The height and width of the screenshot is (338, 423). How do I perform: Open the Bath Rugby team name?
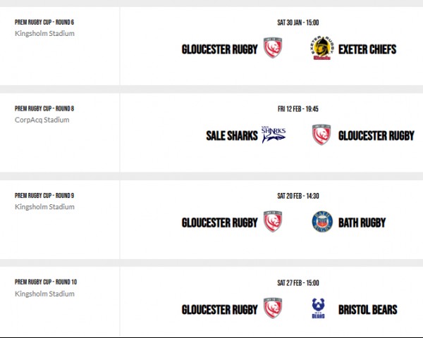click(x=362, y=223)
